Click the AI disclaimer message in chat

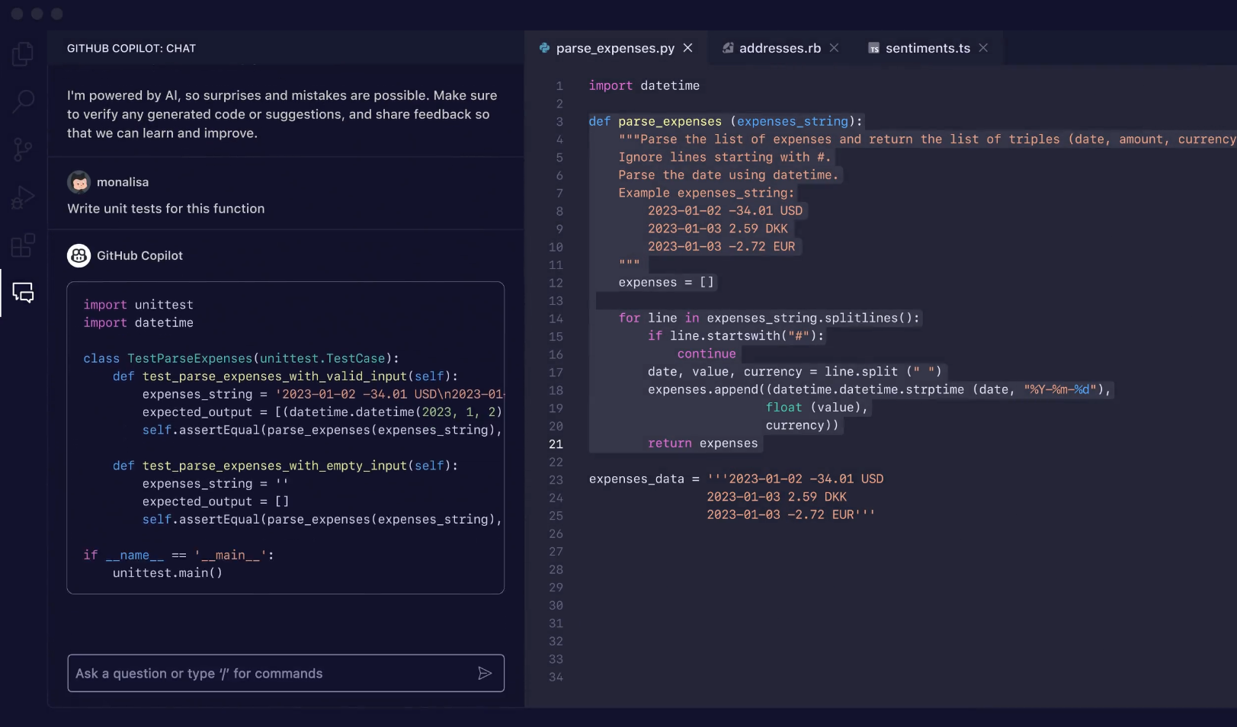tap(282, 114)
